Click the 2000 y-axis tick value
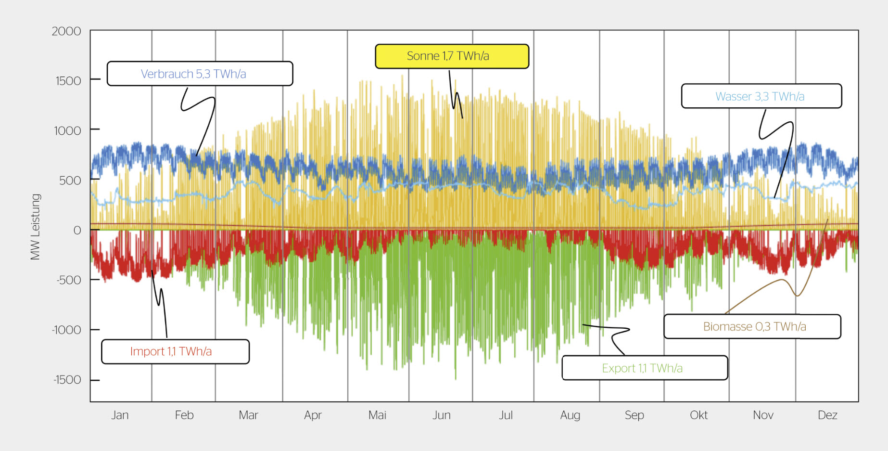 pos(66,31)
